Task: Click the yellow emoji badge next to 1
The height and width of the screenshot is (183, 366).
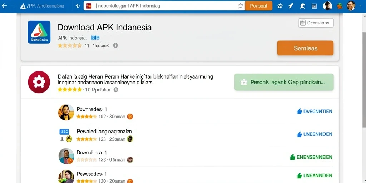Action: pyautogui.click(x=69, y=139)
